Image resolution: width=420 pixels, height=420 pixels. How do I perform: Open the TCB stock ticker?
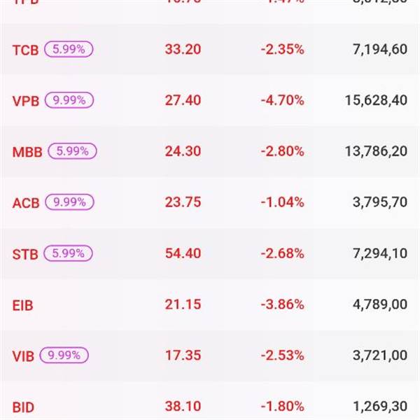click(27, 50)
